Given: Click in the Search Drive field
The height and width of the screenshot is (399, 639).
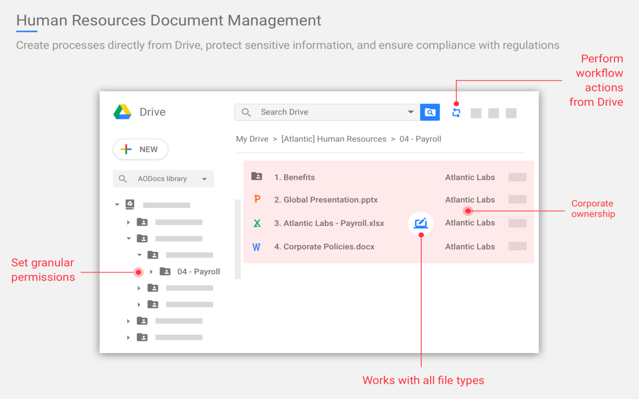Looking at the screenshot, I should pos(327,112).
